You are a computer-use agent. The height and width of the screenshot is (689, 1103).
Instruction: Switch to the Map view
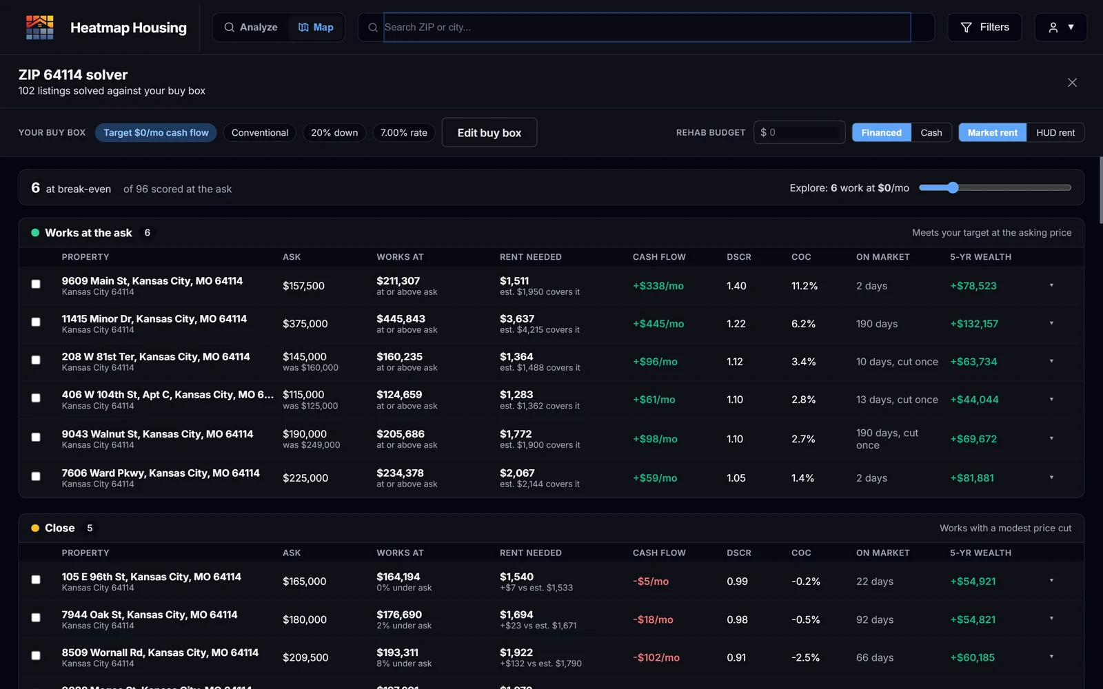pyautogui.click(x=316, y=28)
